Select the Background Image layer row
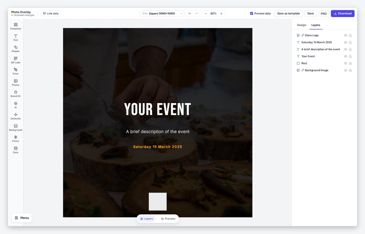 pos(324,70)
